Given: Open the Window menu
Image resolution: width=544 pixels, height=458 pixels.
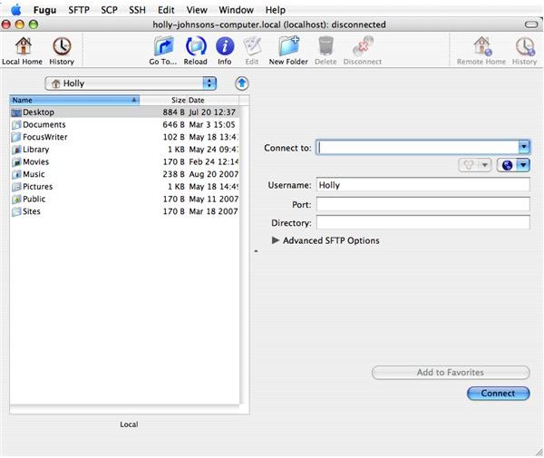Looking at the screenshot, I should (x=236, y=10).
